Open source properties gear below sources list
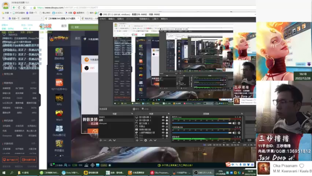312x176 pixels. [145, 140]
